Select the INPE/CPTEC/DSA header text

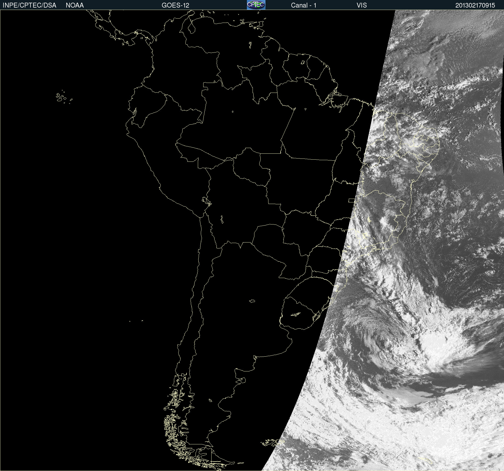tap(29, 5)
